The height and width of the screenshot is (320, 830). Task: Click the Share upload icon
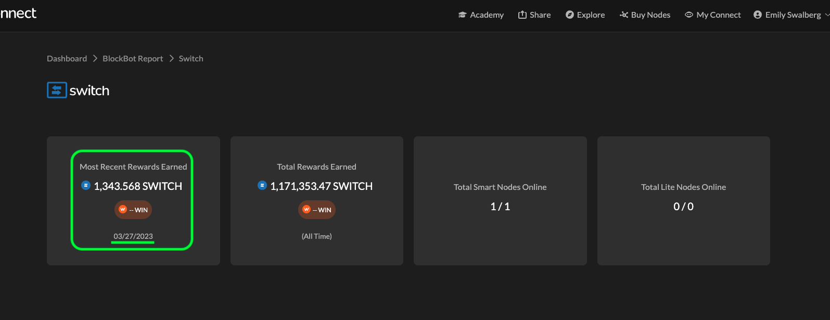point(522,15)
